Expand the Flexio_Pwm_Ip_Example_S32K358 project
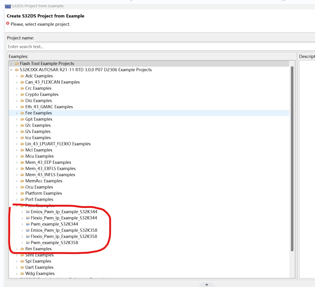315x287 pixels. click(x=23, y=236)
